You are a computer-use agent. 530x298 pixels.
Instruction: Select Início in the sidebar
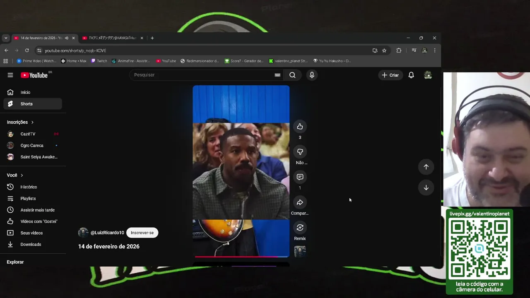coord(33,92)
